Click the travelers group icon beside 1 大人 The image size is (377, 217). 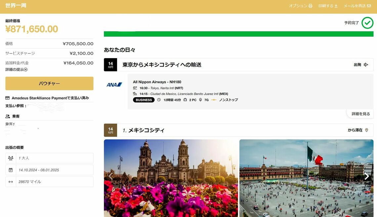click(x=11, y=158)
